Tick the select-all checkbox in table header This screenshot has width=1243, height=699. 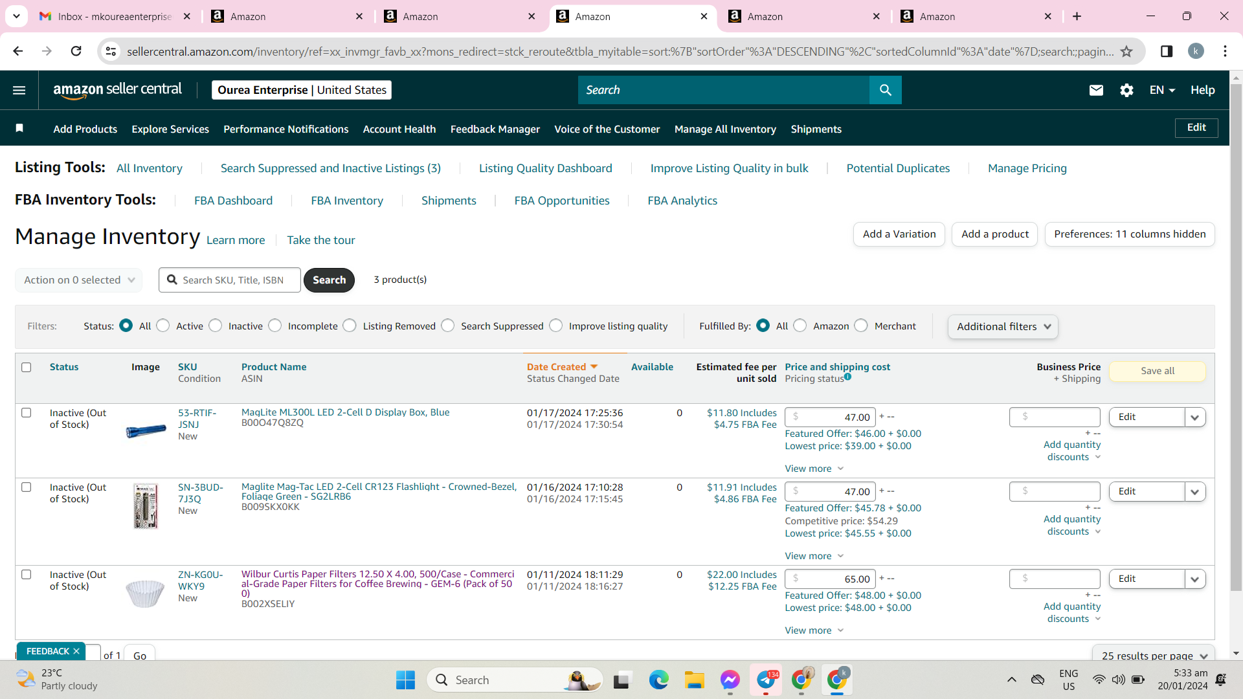[x=27, y=367]
